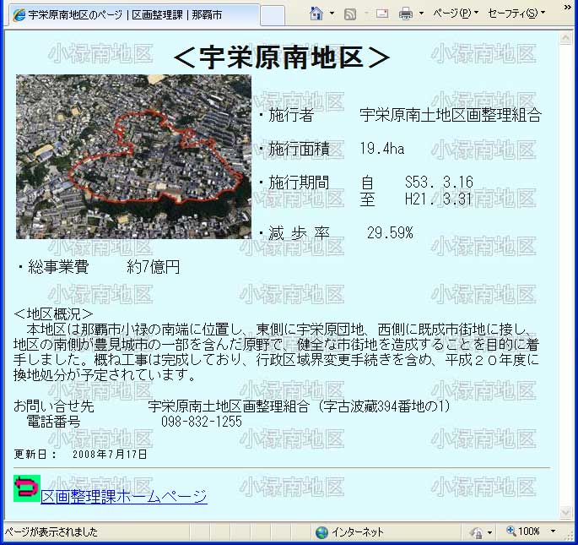Click the pink return arrow icon

point(26,488)
